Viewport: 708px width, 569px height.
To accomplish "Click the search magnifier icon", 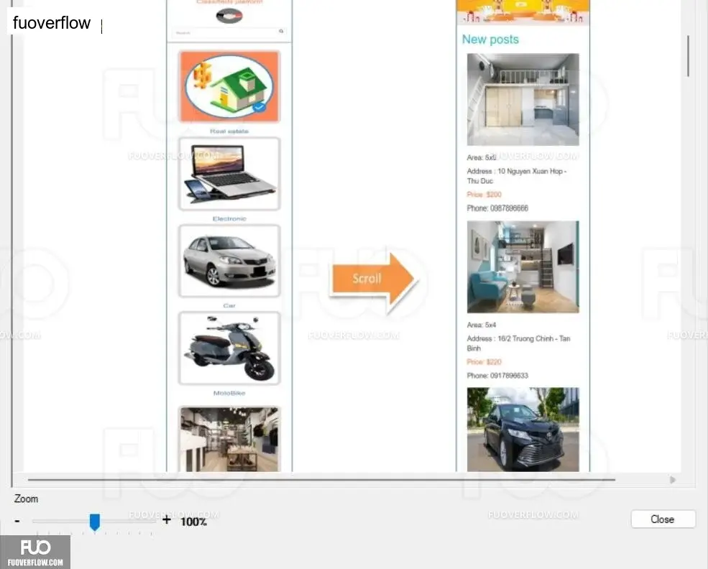I will pos(281,31).
